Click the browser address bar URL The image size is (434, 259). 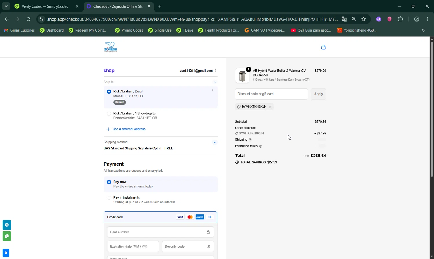click(x=192, y=19)
